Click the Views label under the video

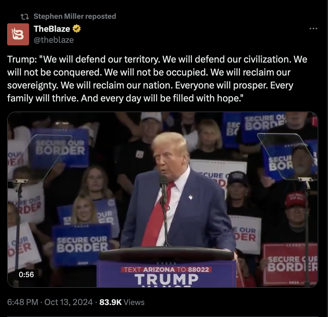pyautogui.click(x=134, y=302)
